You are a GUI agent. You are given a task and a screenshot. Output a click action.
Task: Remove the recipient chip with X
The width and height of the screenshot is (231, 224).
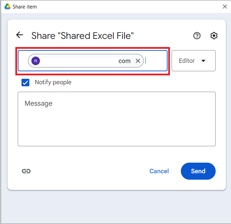click(x=138, y=61)
